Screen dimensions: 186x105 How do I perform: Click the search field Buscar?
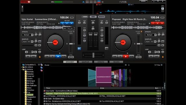87,65
